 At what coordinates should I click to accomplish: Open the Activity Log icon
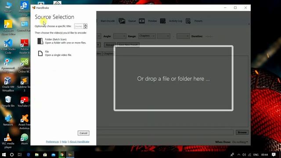coord(163,21)
